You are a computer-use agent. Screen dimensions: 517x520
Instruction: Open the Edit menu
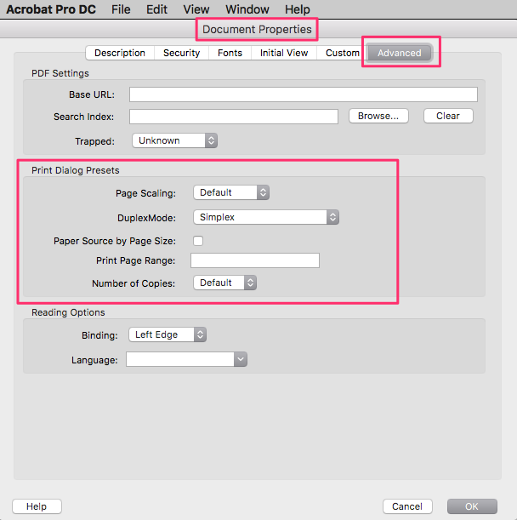tap(156, 9)
